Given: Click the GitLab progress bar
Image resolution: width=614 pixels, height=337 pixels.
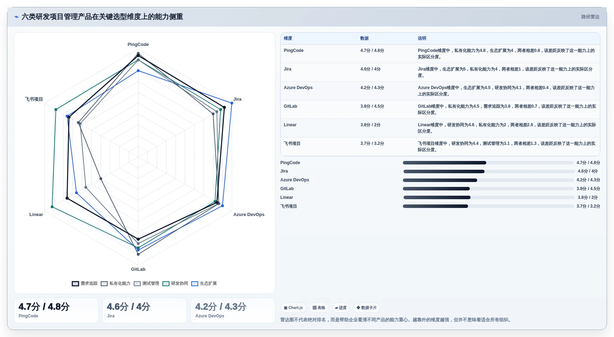Looking at the screenshot, I should (x=488, y=189).
